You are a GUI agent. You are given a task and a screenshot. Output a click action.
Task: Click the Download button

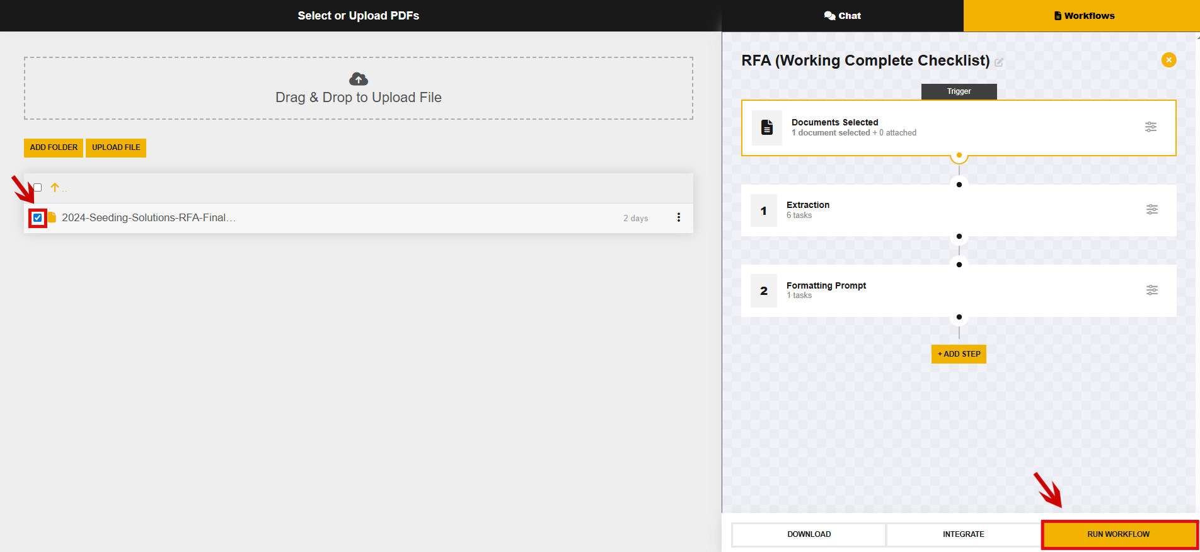pos(809,534)
